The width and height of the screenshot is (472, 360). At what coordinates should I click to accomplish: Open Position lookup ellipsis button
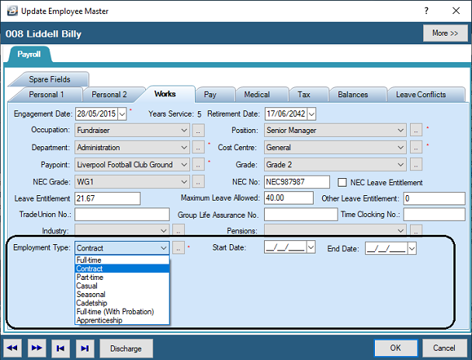[415, 131]
